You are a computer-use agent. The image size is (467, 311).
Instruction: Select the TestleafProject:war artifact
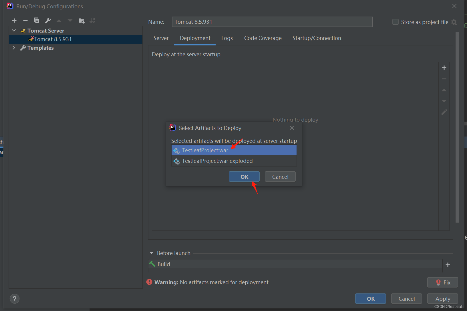[x=234, y=150]
